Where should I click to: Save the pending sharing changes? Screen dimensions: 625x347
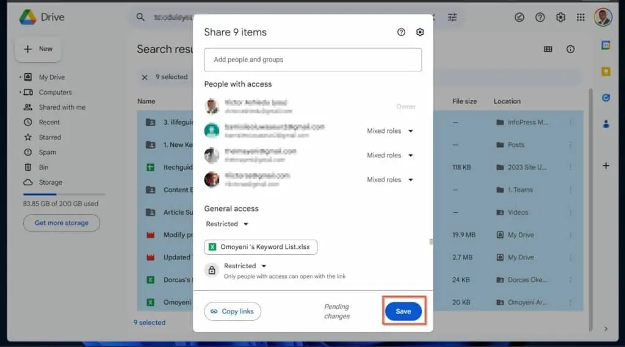point(403,311)
